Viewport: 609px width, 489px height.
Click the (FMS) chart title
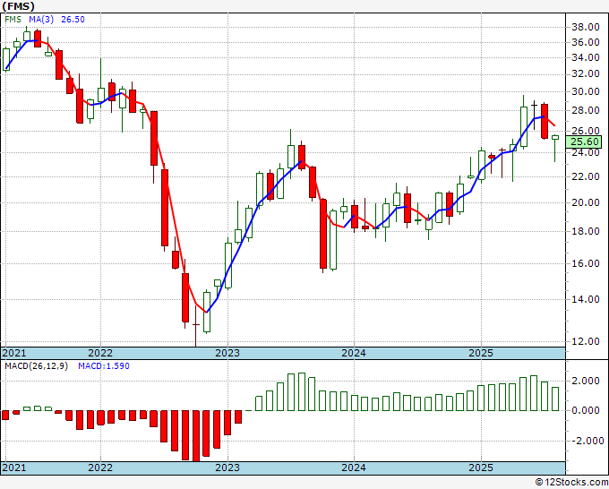click(x=18, y=6)
